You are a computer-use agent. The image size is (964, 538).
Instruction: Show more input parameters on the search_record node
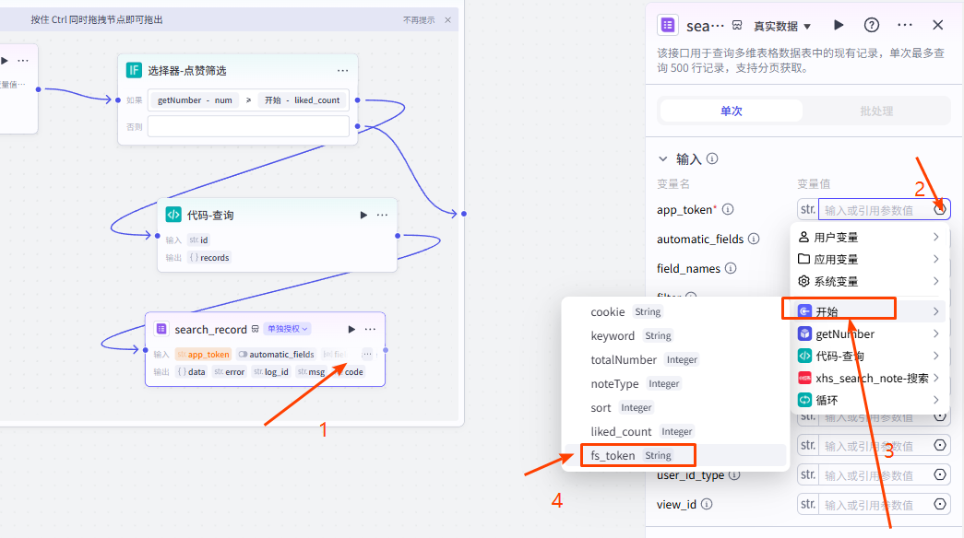(367, 354)
